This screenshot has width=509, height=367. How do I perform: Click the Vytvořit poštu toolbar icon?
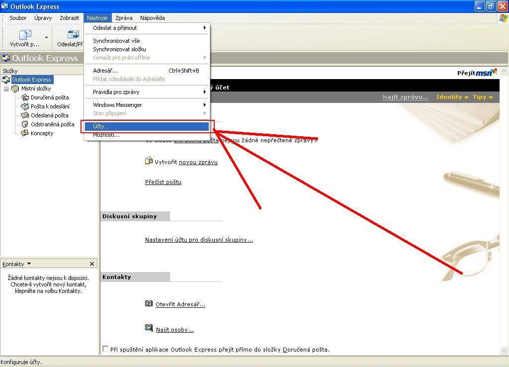coord(25,34)
